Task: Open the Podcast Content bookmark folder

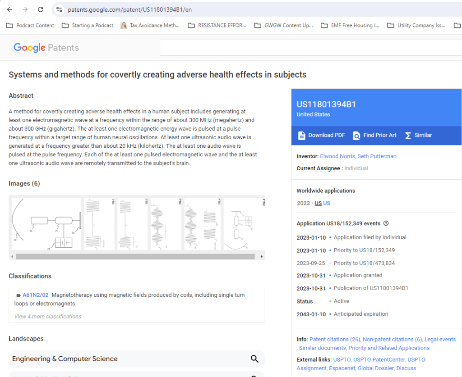Action: click(30, 26)
